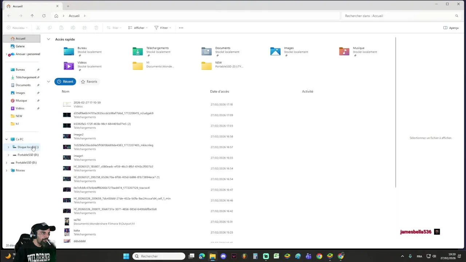Toggle the Aperçu preview pane

[x=451, y=28]
